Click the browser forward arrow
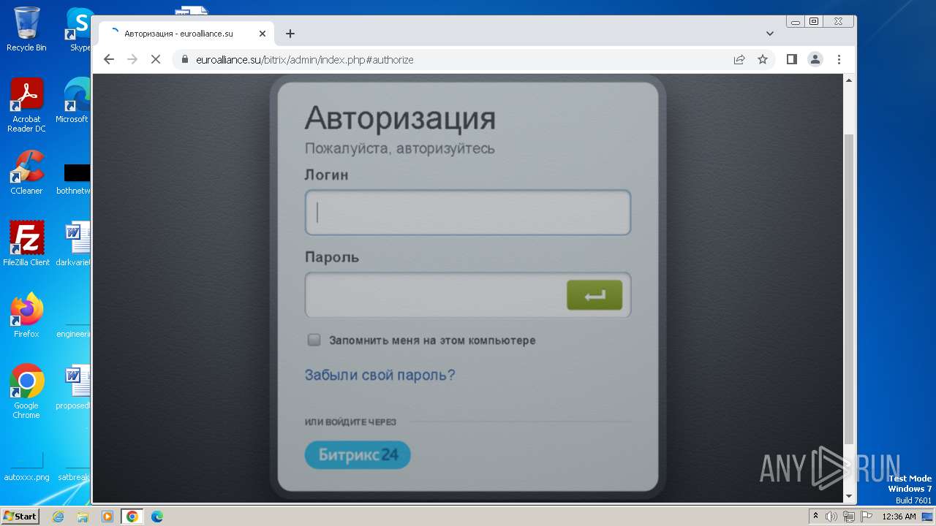Image resolution: width=936 pixels, height=526 pixels. tap(132, 59)
